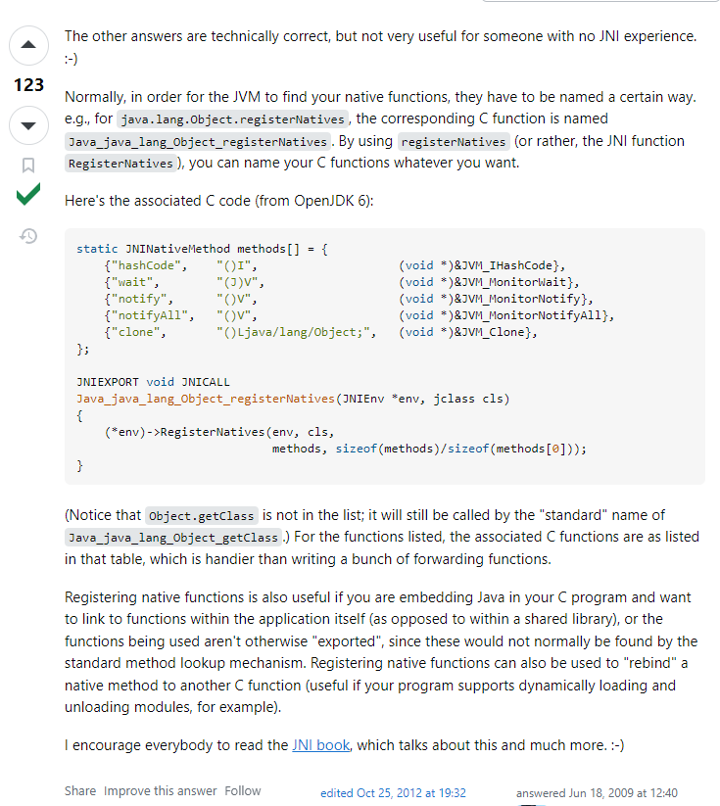Open the edited Oct 25, 2012 revision link
720x806 pixels.
pyautogui.click(x=393, y=792)
